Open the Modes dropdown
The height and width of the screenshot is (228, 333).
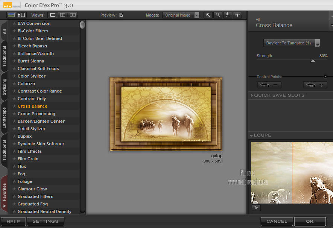[x=181, y=15]
